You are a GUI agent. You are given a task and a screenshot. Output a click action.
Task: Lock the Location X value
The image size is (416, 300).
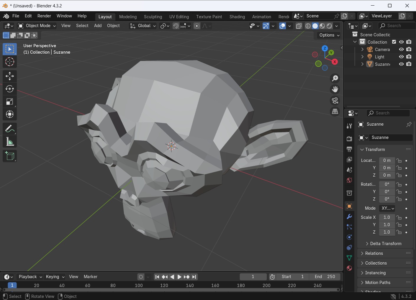[399, 160]
